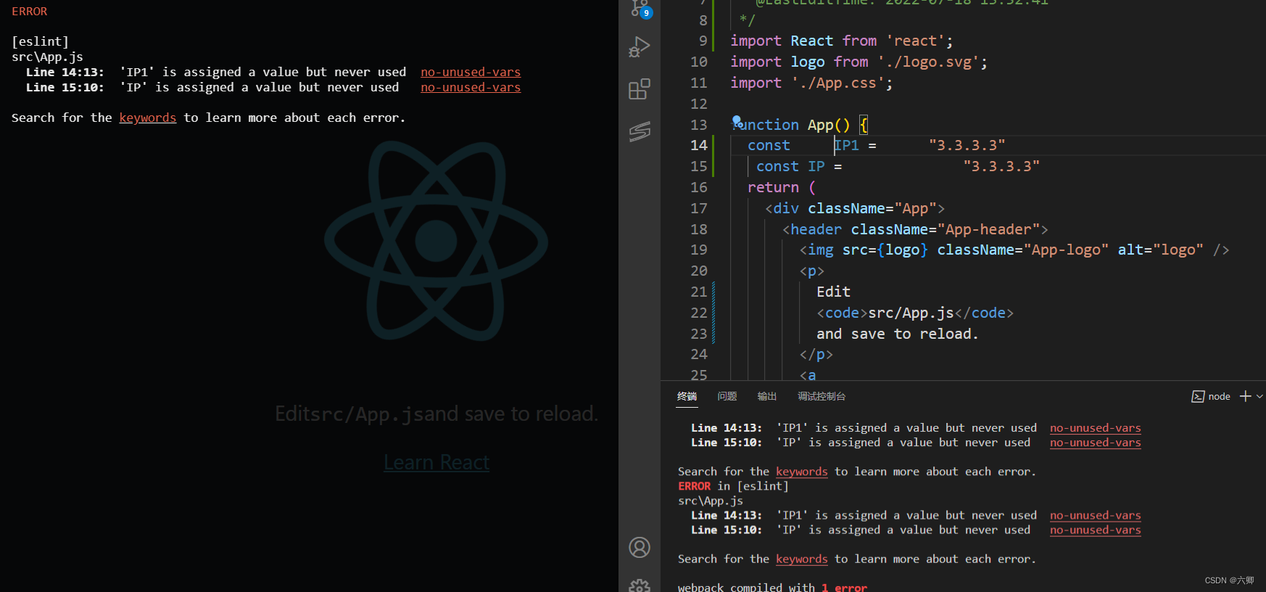The width and height of the screenshot is (1266, 592).
Task: Click 'react' string in import line
Action: (x=916, y=41)
